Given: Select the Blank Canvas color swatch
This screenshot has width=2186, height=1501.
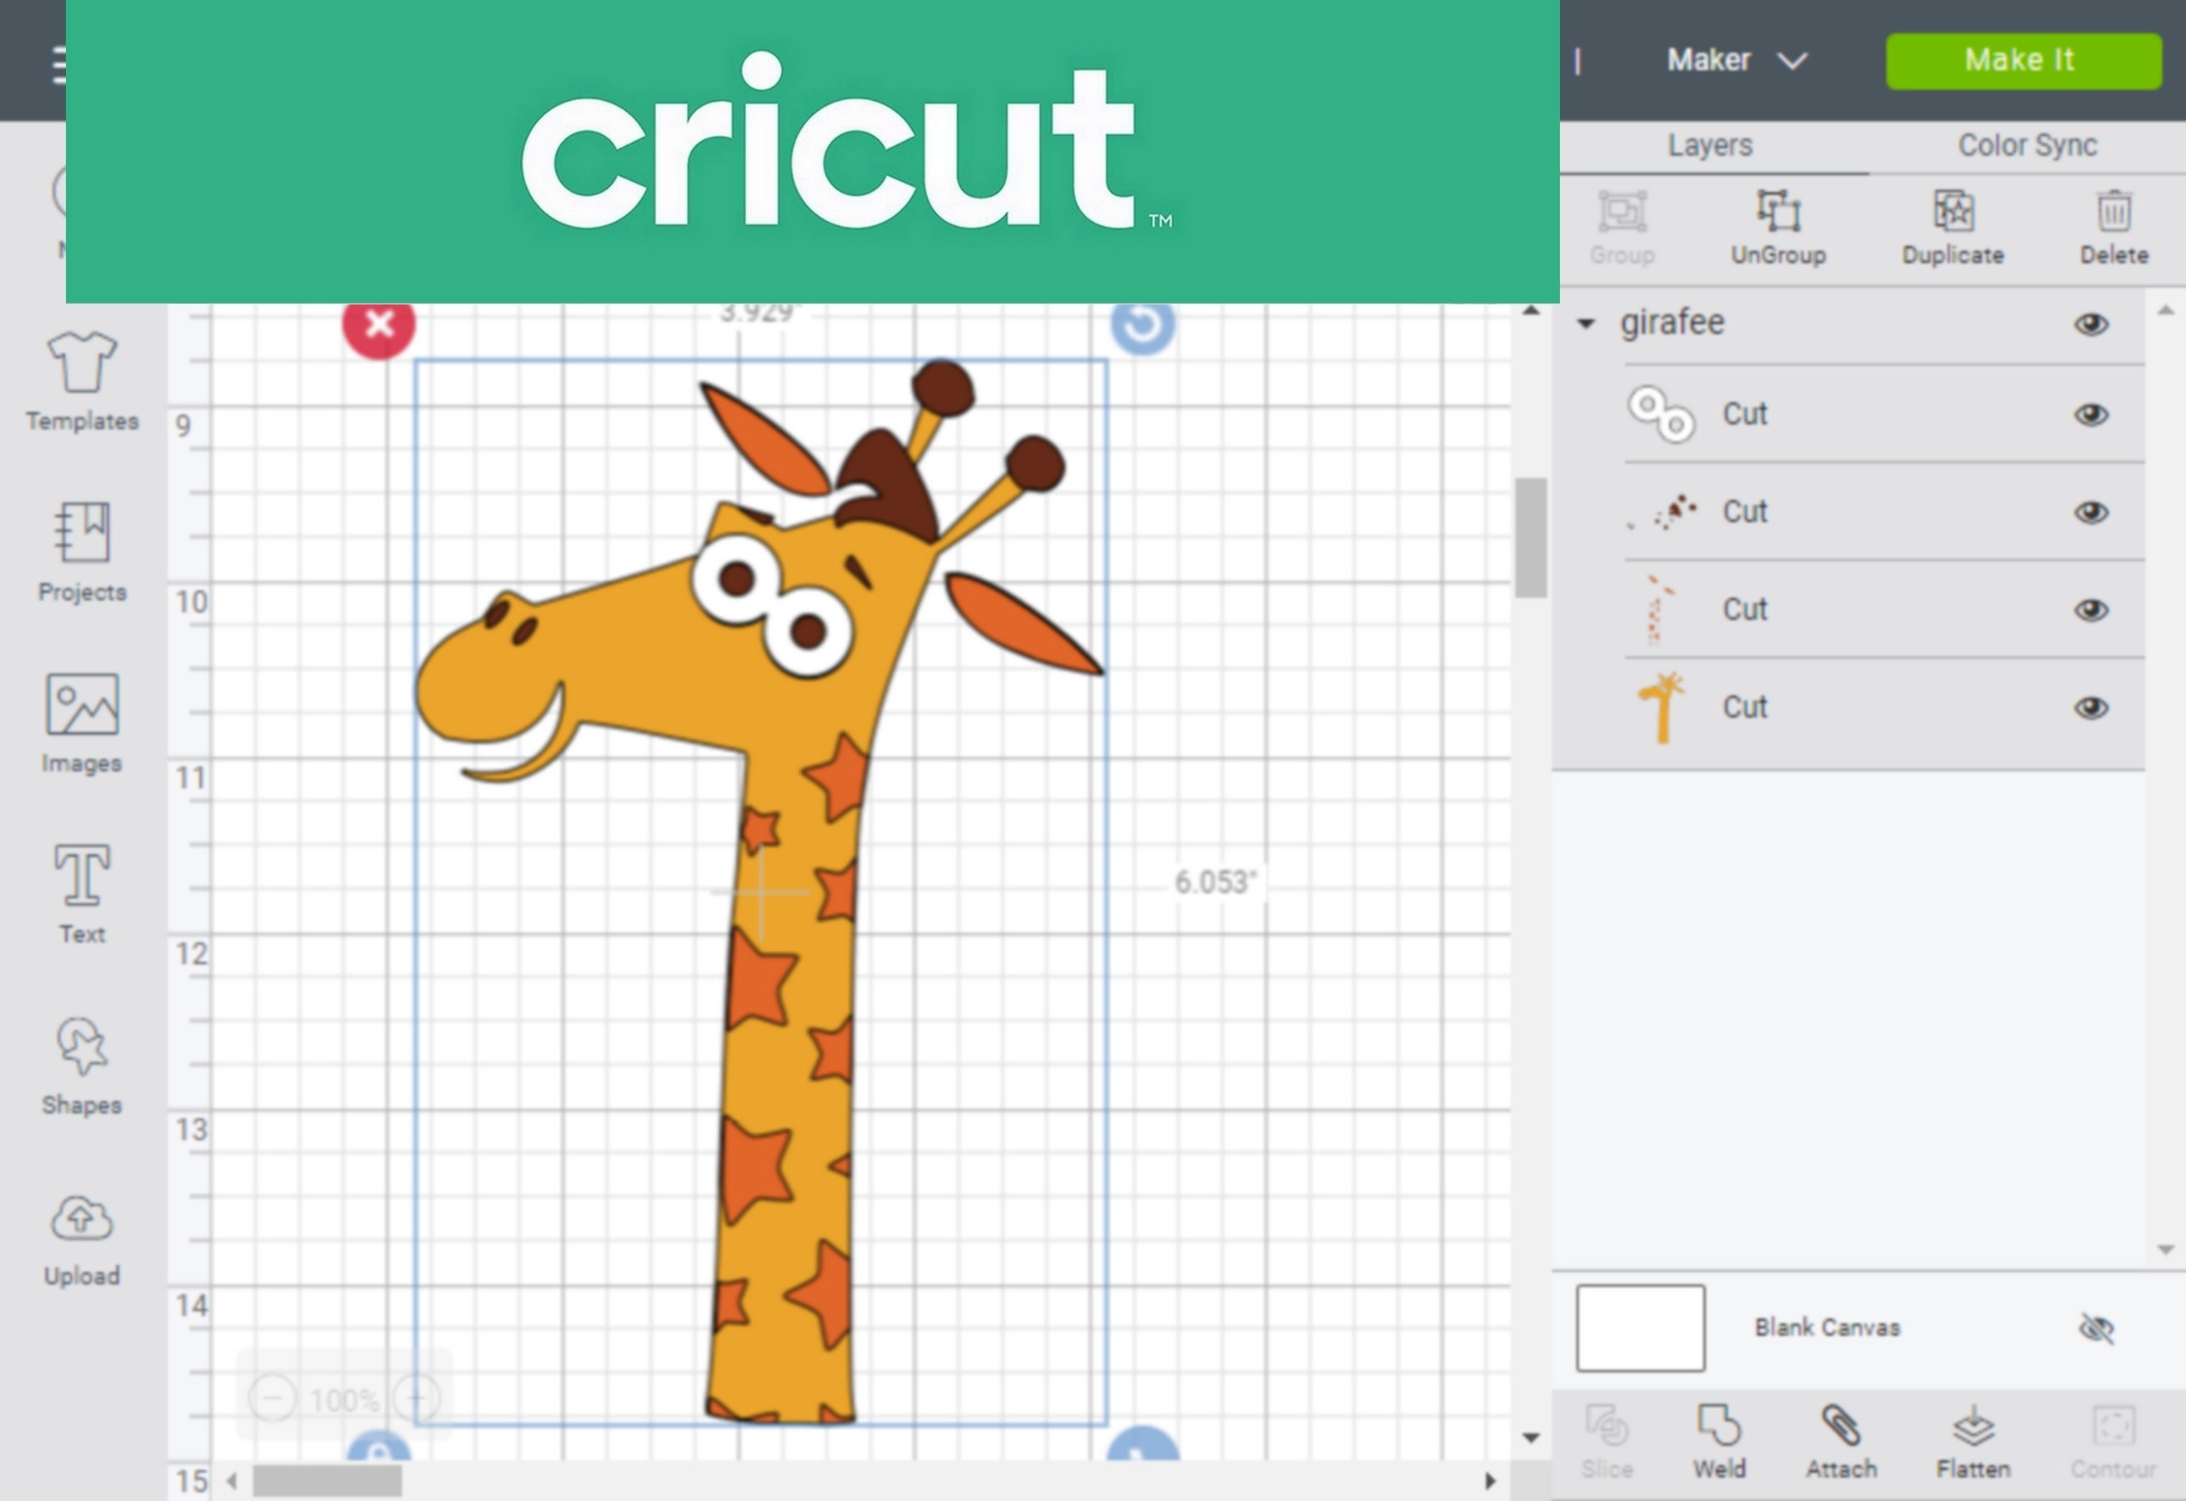Looking at the screenshot, I should 1639,1328.
